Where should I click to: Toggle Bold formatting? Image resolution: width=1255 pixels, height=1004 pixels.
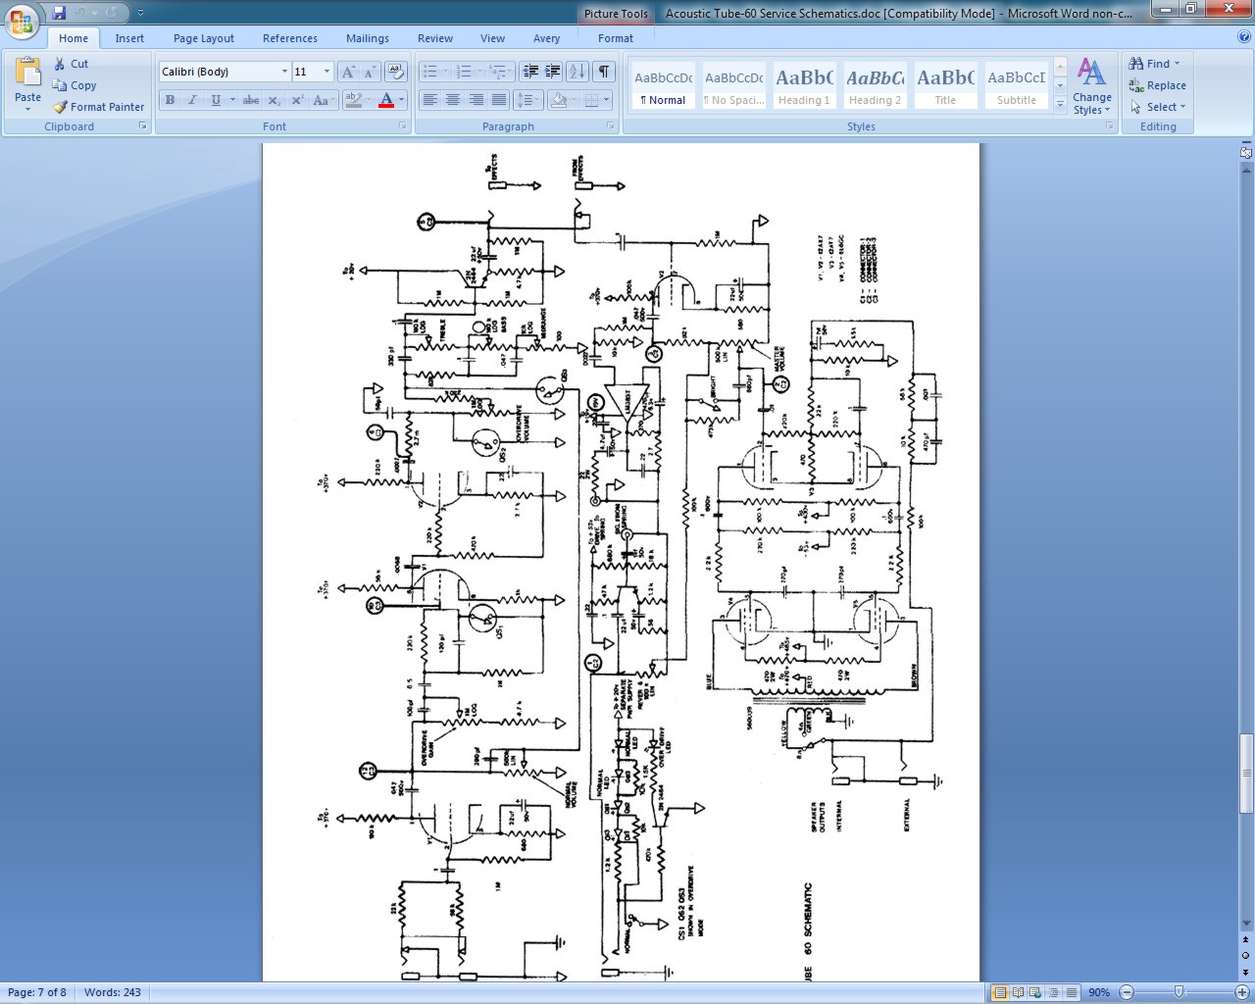click(170, 100)
